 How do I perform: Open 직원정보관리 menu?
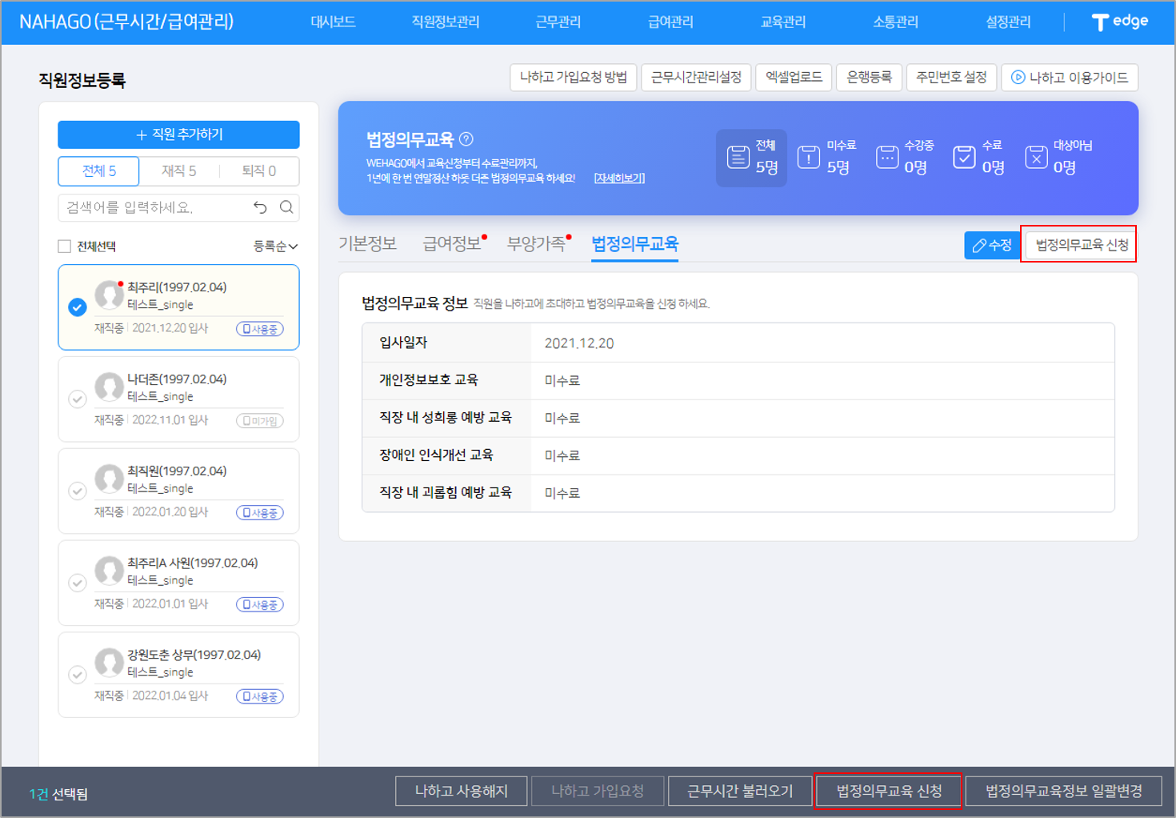(x=446, y=22)
